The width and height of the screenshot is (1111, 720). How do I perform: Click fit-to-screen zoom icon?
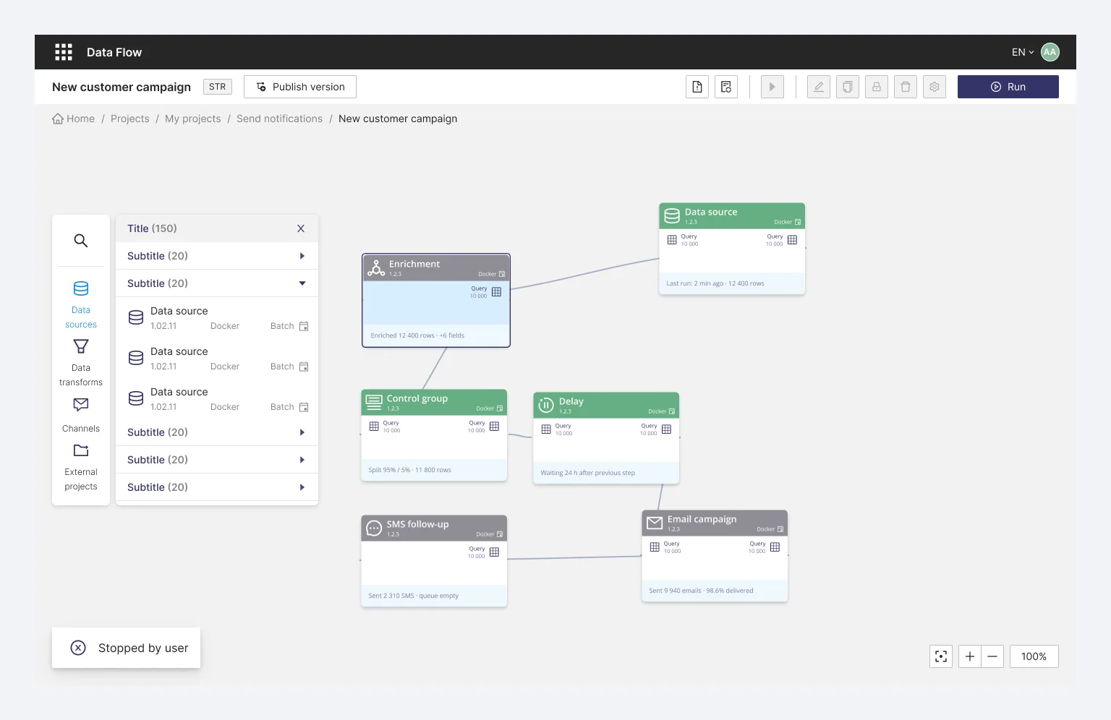[941, 656]
